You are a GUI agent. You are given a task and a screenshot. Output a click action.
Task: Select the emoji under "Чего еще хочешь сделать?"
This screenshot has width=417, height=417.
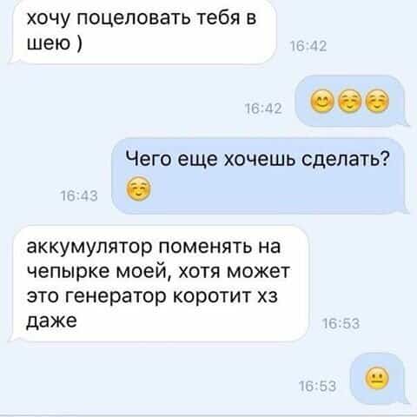[139, 189]
